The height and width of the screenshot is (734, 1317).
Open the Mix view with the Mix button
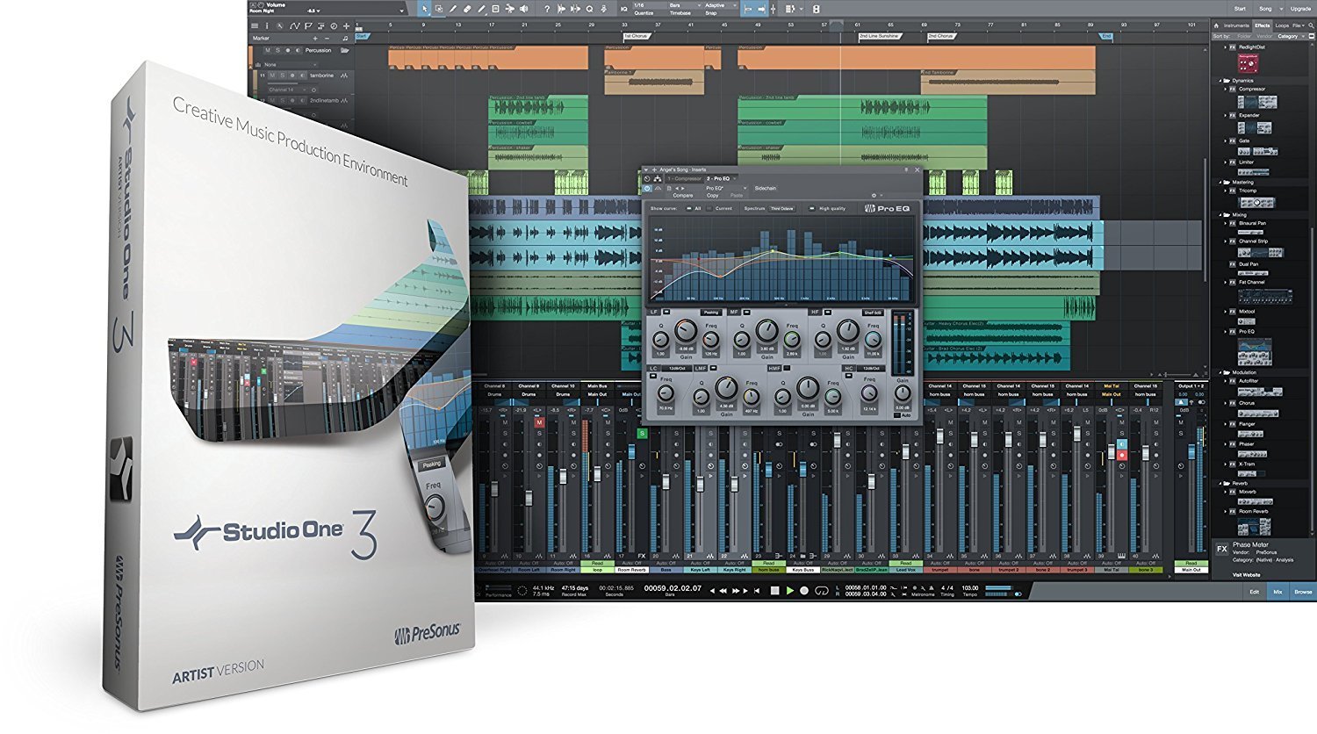1277,592
